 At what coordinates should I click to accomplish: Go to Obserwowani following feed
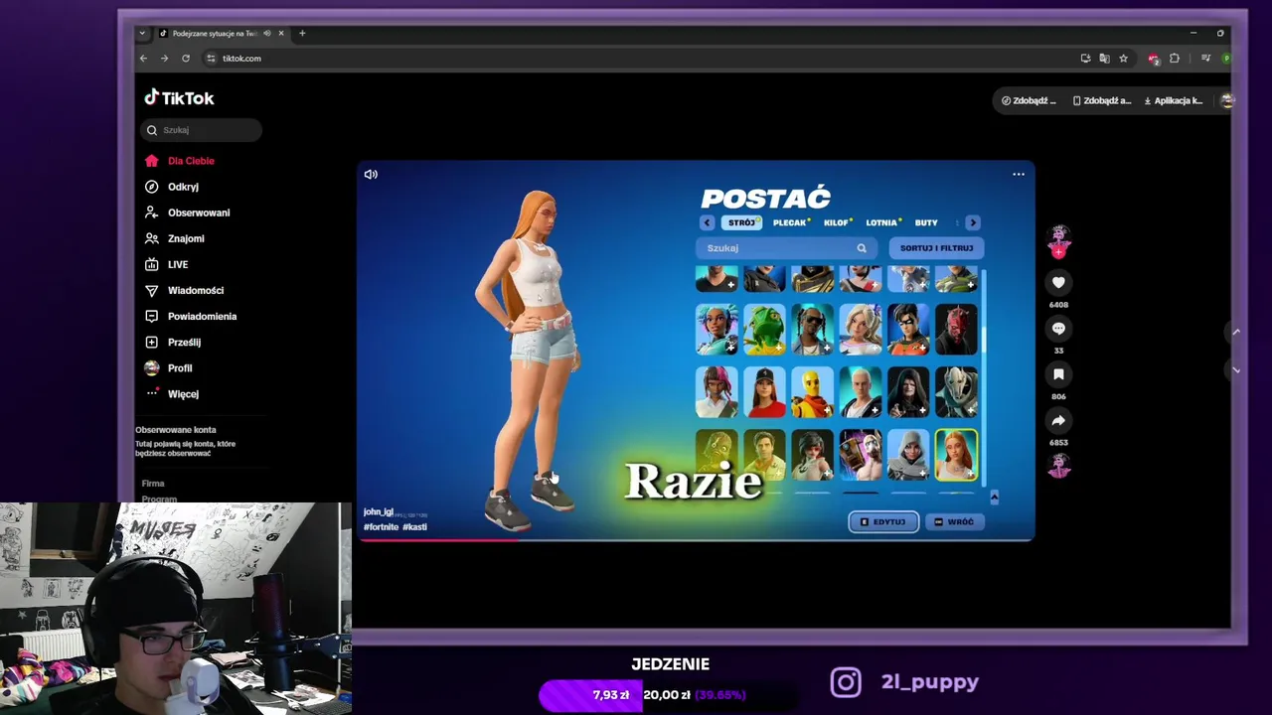[x=187, y=213]
